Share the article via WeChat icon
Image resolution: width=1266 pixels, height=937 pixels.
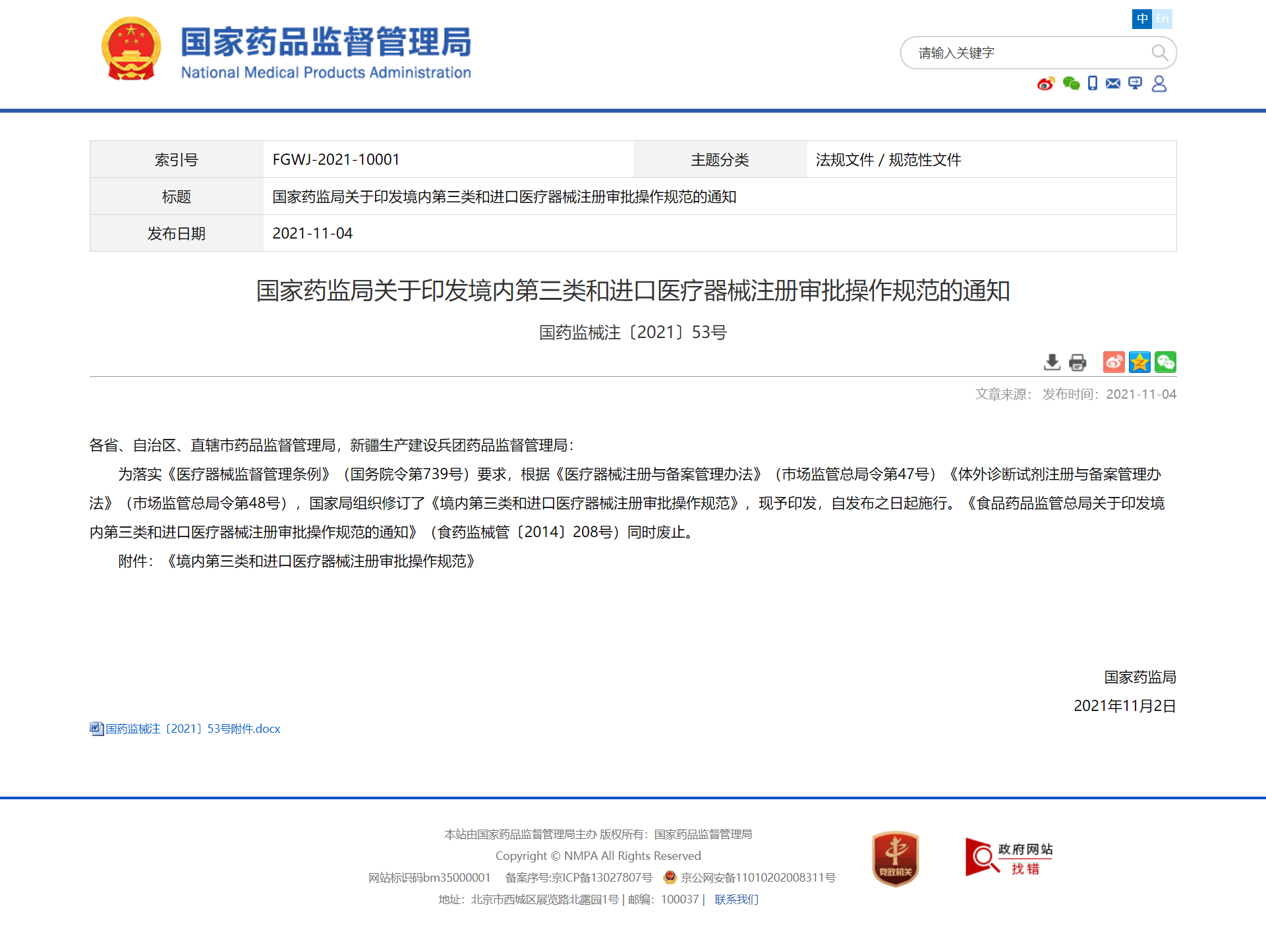pyautogui.click(x=1165, y=362)
